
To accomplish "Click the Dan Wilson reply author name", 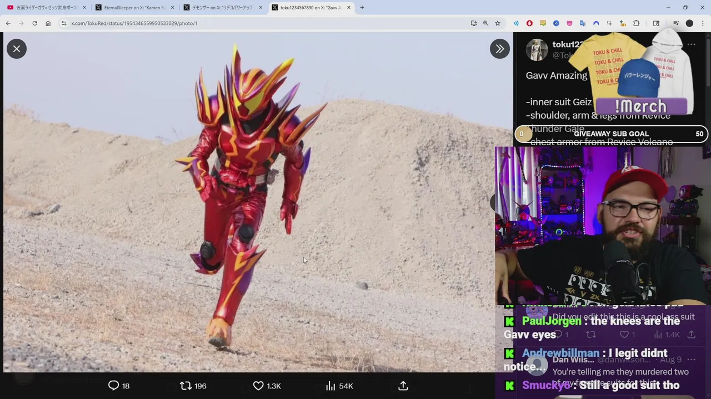I will point(573,360).
